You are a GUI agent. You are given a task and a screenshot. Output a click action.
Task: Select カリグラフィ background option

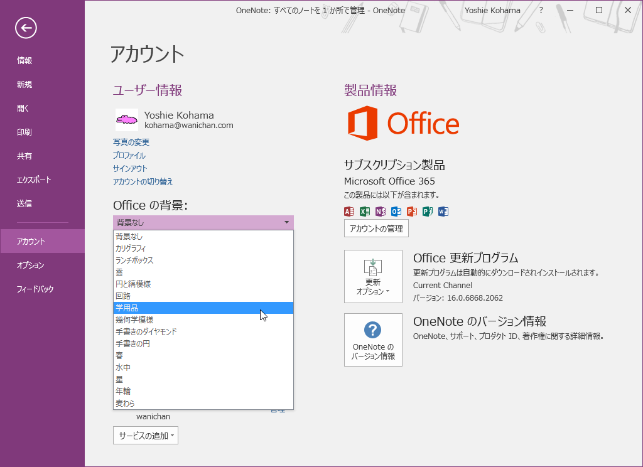(203, 249)
